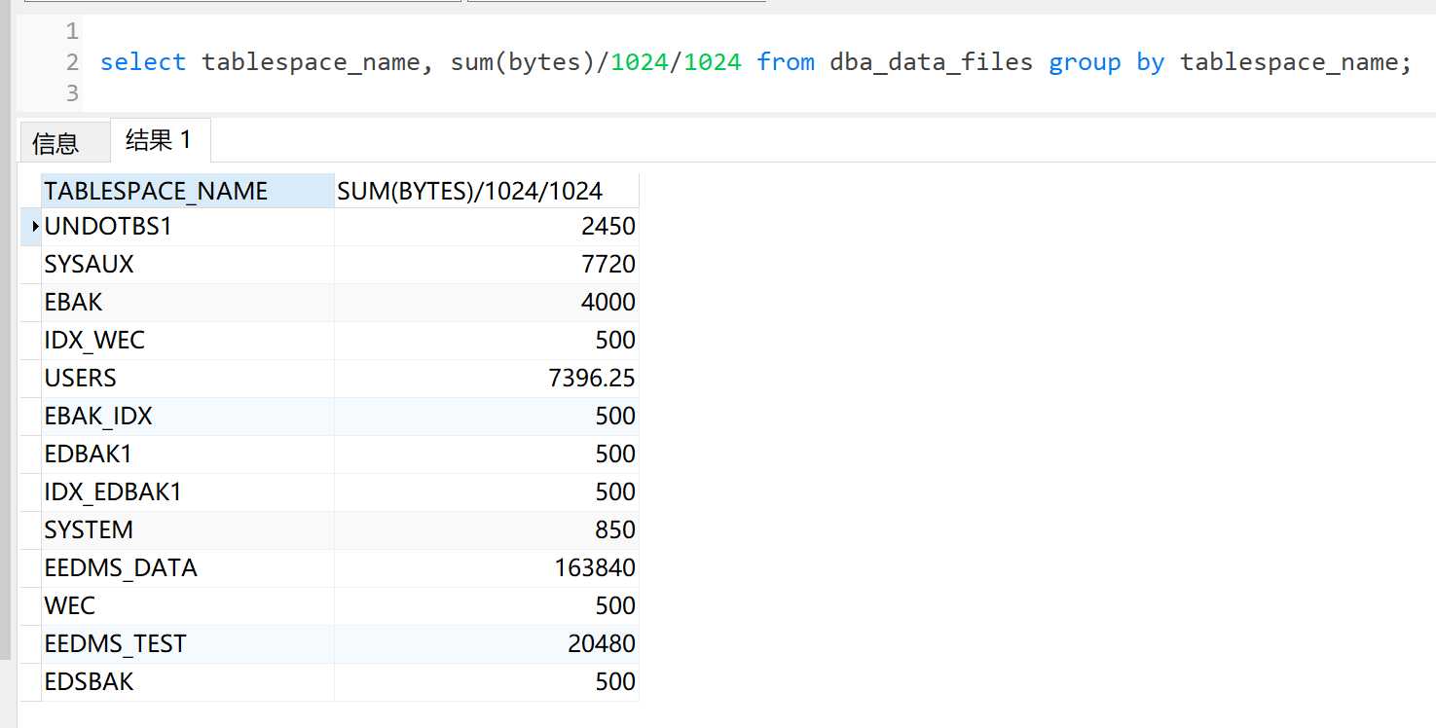Click the EEDMS_TEST cell

(x=188, y=644)
